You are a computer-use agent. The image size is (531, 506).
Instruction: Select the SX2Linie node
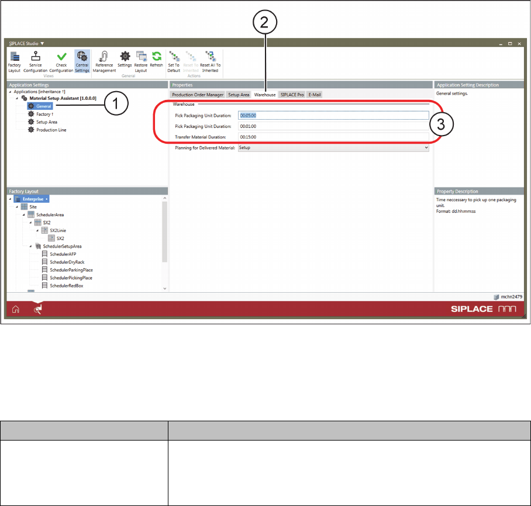click(54, 230)
